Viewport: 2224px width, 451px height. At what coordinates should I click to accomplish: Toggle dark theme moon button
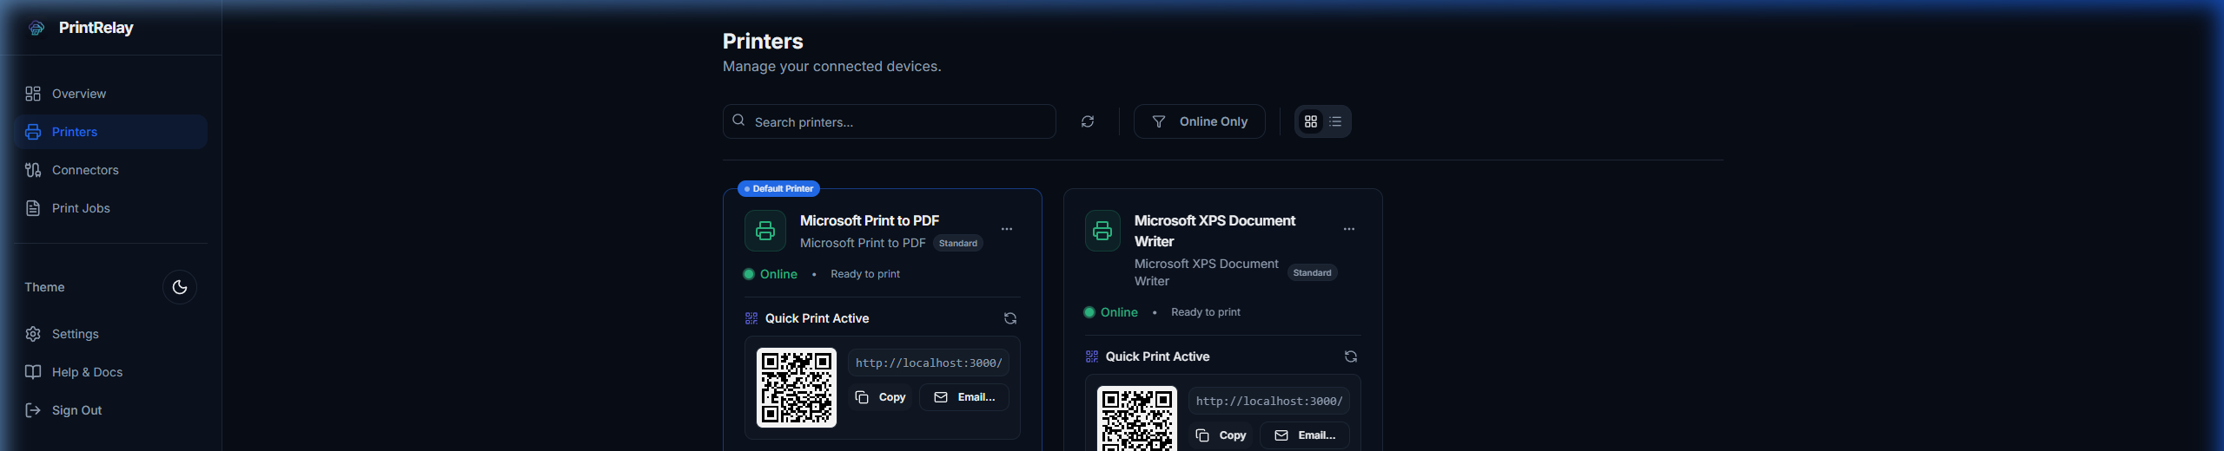(180, 287)
